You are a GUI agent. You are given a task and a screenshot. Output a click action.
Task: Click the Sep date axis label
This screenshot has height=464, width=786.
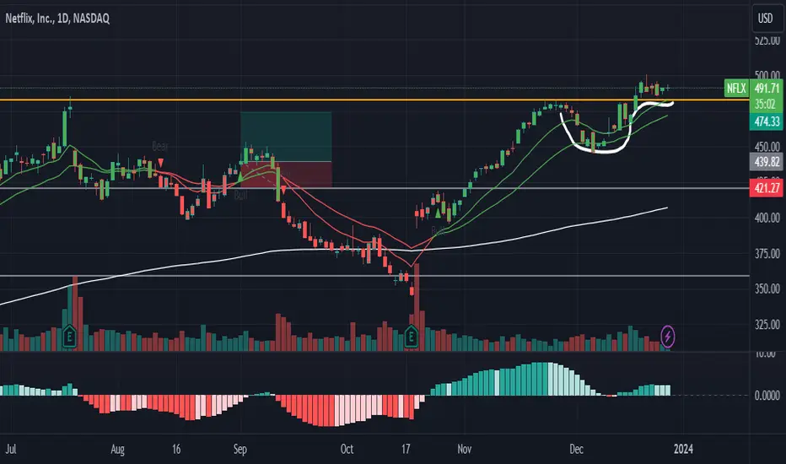click(x=240, y=449)
